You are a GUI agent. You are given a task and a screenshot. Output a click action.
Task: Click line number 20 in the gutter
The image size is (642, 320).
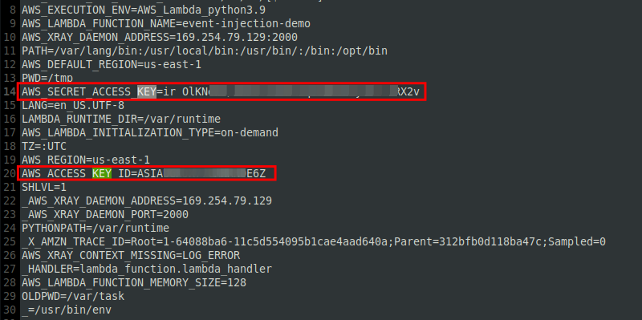coord(9,173)
